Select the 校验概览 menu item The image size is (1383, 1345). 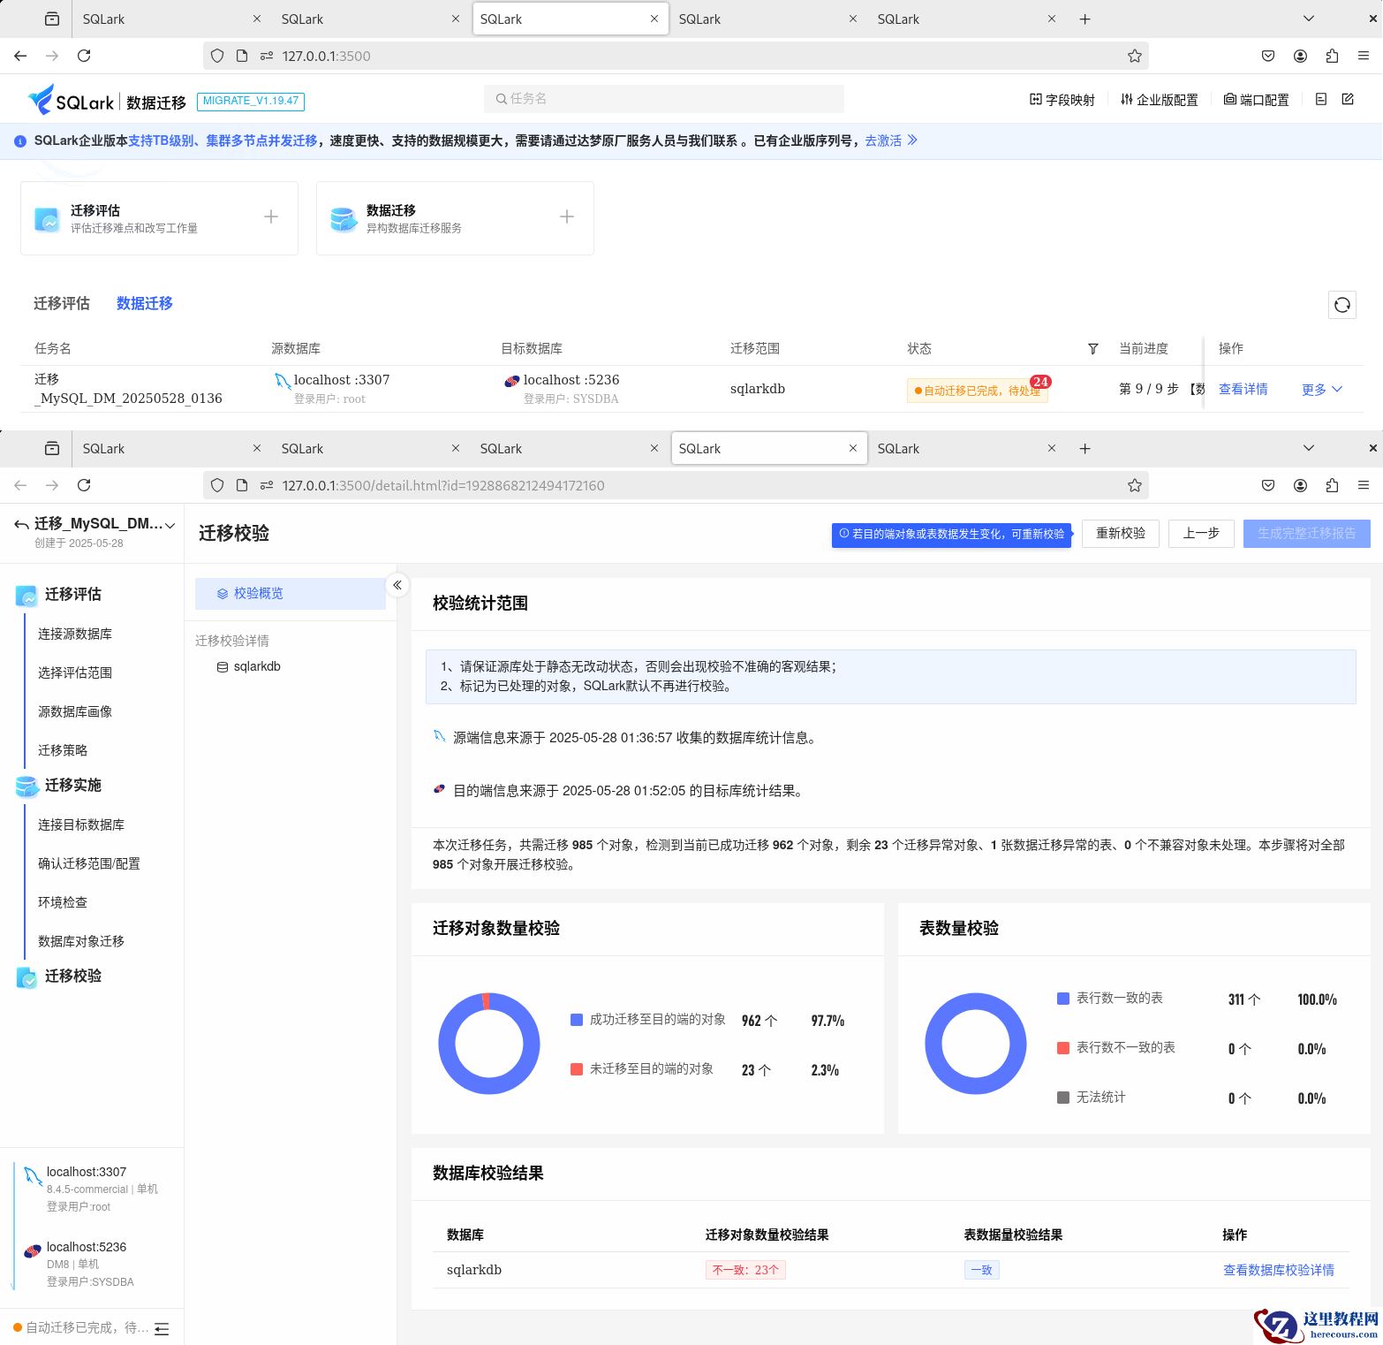pyautogui.click(x=290, y=594)
